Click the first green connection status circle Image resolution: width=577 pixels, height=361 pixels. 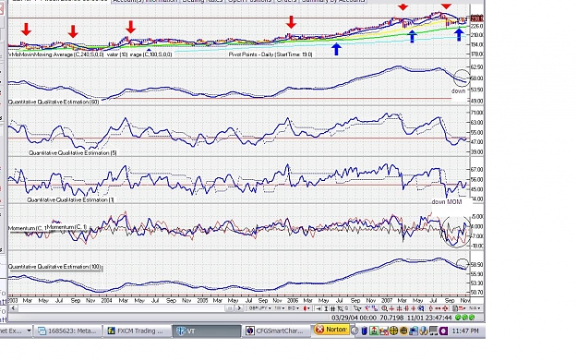(458, 318)
